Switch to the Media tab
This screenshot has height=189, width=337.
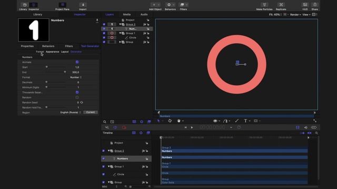coord(127,15)
